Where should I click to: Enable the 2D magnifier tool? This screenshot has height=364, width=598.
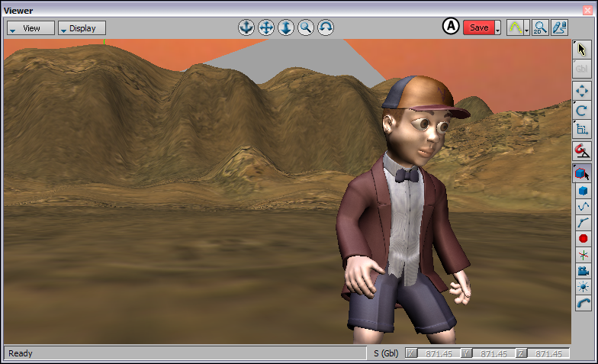540,27
